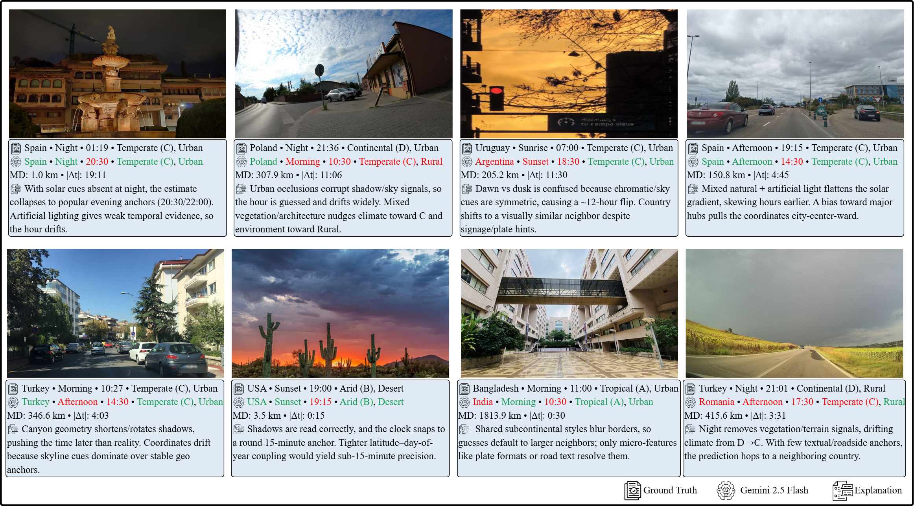Click Gemini icon beside Poland Morning 10:30
914x506 pixels.
pyautogui.click(x=241, y=162)
